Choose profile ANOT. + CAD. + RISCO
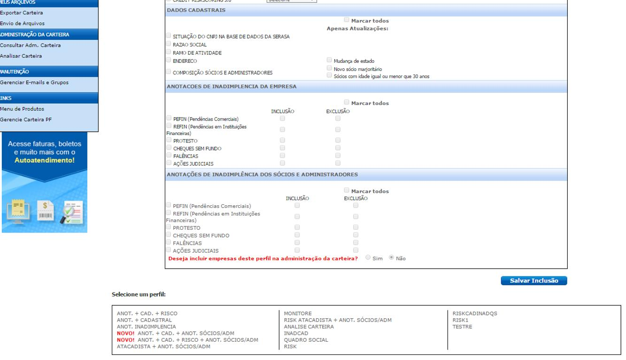The width and height of the screenshot is (626, 360). click(x=147, y=313)
